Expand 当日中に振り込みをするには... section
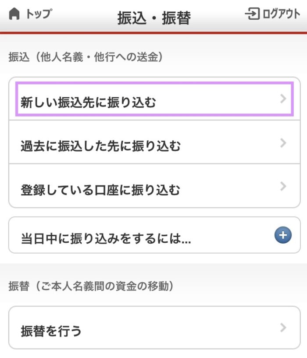Viewport: 307px width, 358px height. [x=154, y=235]
